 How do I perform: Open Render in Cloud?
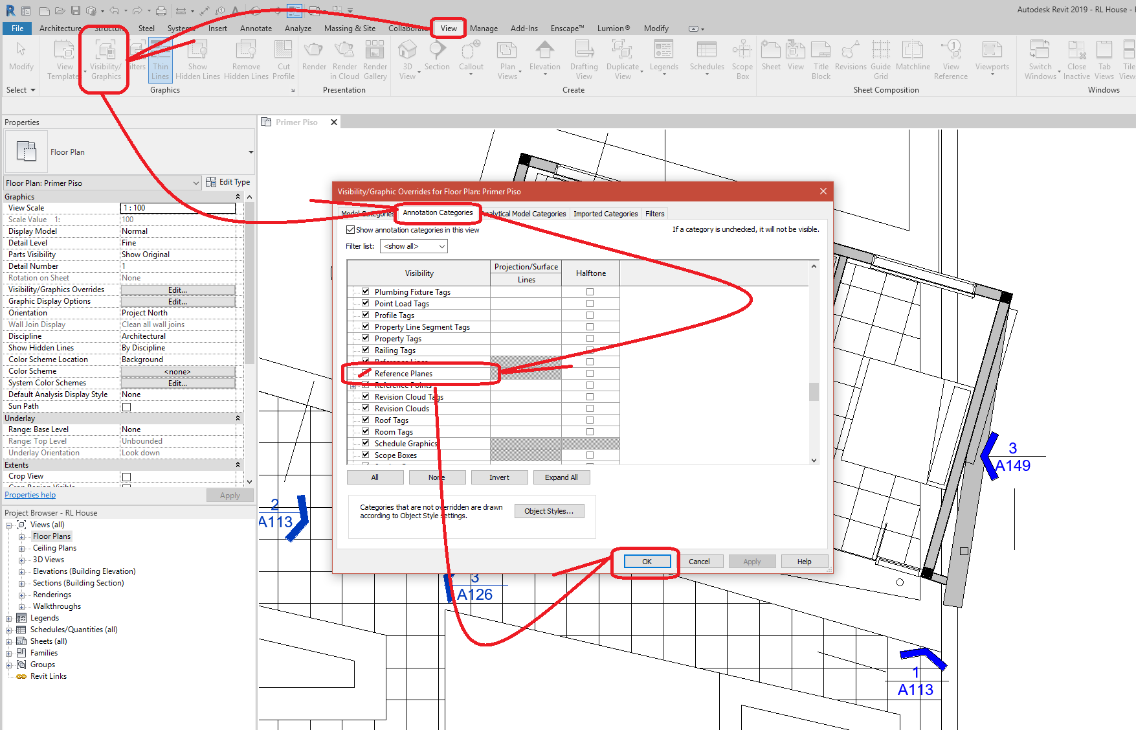(x=344, y=60)
